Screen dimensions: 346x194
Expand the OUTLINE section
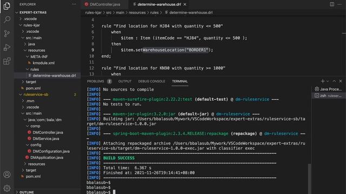click(26, 192)
